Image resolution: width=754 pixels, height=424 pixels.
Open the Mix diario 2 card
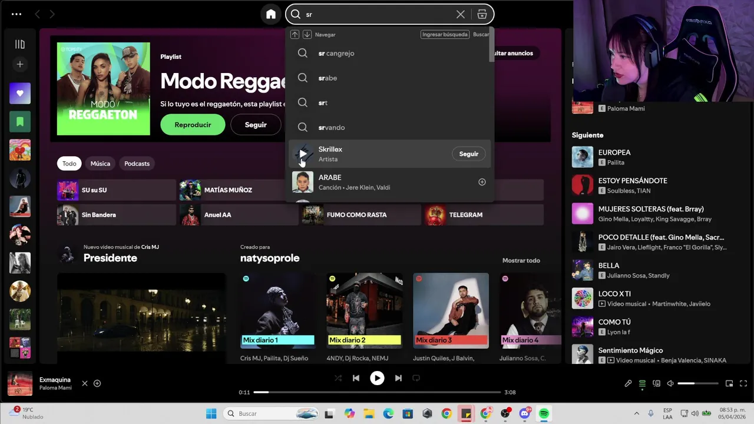tap(365, 318)
